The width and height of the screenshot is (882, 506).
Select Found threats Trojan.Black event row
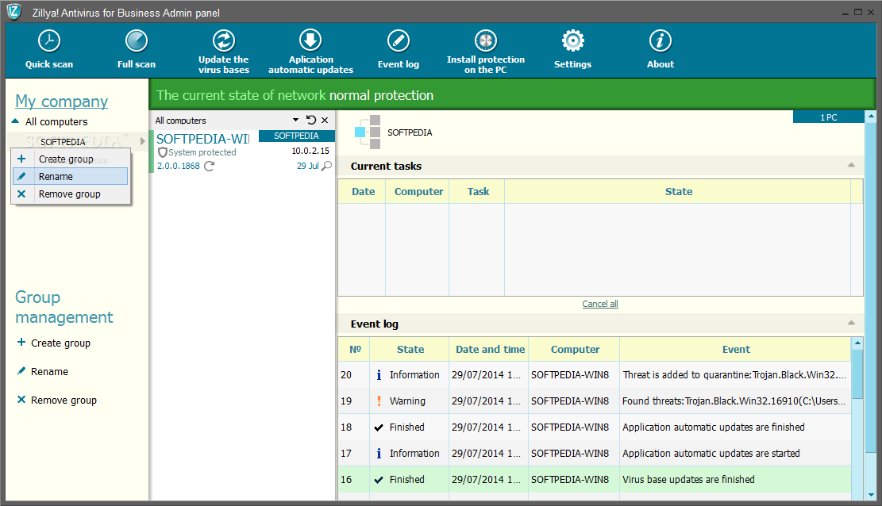(x=595, y=401)
